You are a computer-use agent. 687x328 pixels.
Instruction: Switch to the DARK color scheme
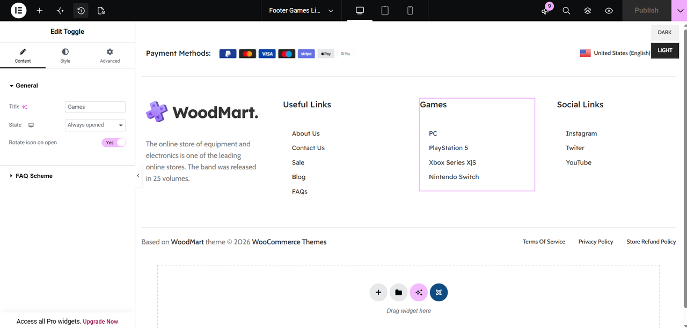click(665, 32)
